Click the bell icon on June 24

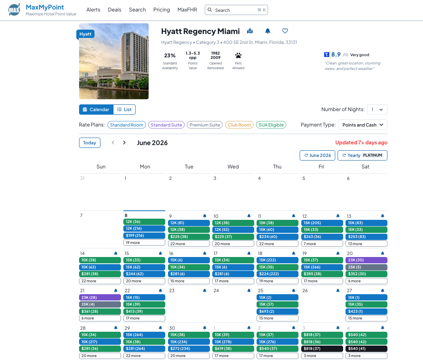click(x=249, y=291)
